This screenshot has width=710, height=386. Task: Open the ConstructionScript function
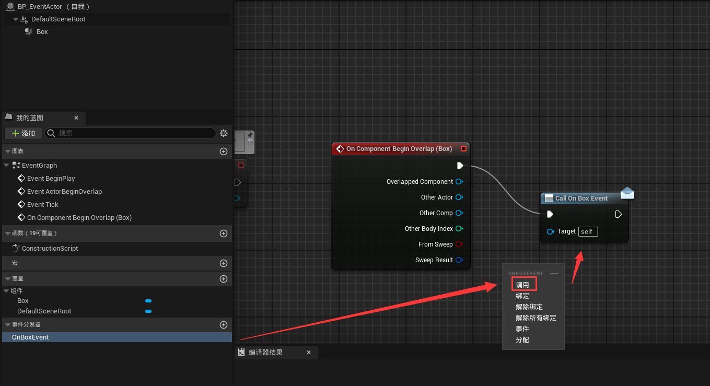pyautogui.click(x=50, y=248)
